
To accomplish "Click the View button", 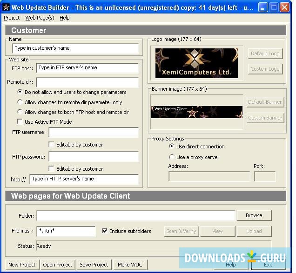I will point(218,231).
